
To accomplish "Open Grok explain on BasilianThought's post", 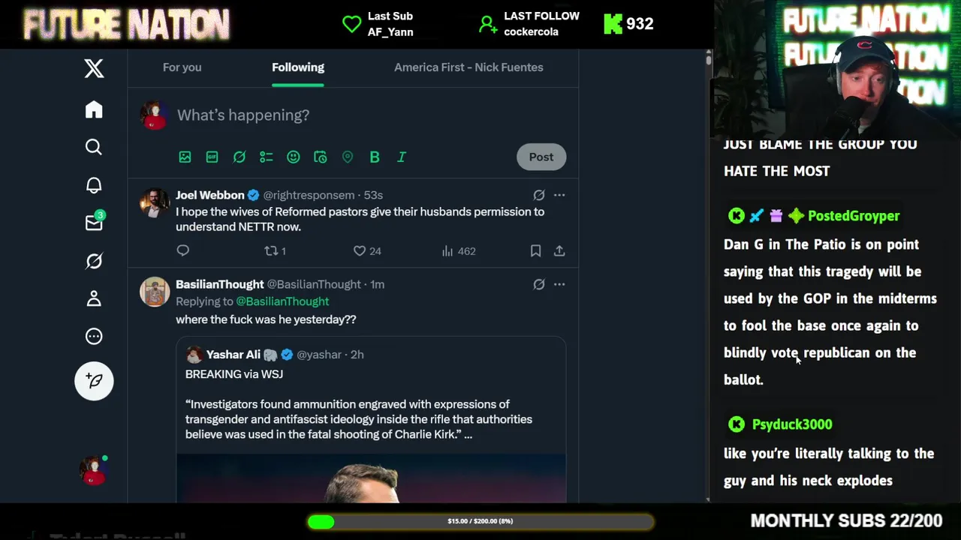I will [539, 284].
